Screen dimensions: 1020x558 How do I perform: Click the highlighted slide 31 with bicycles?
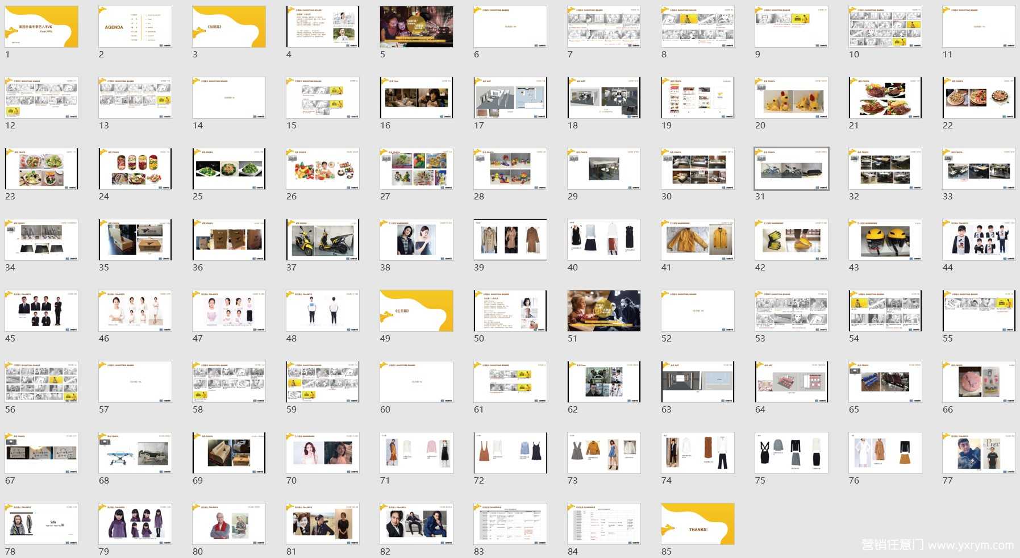pos(792,169)
